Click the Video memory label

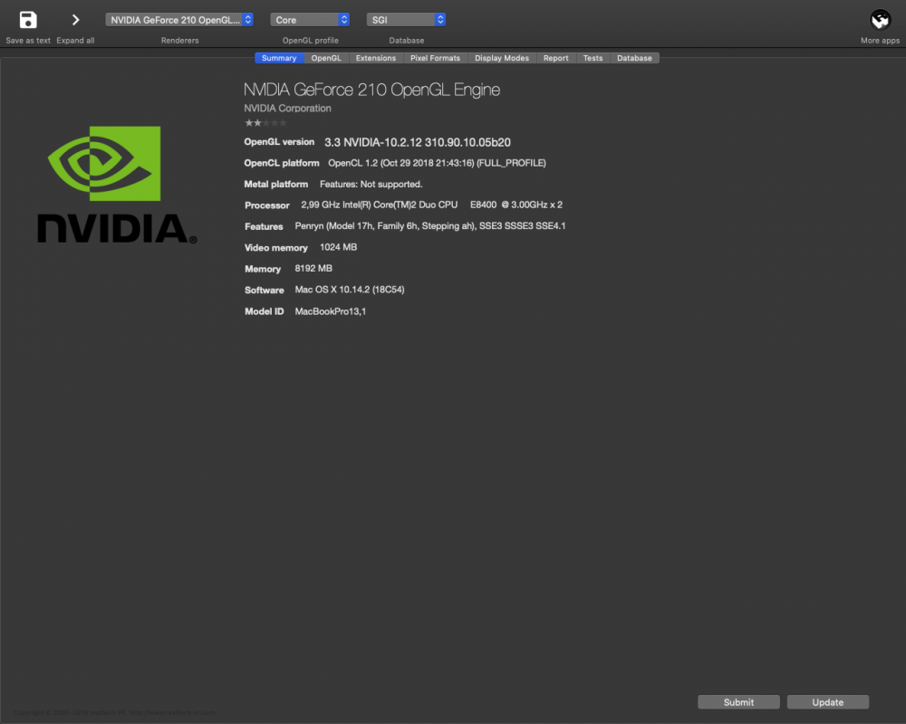[x=276, y=248]
